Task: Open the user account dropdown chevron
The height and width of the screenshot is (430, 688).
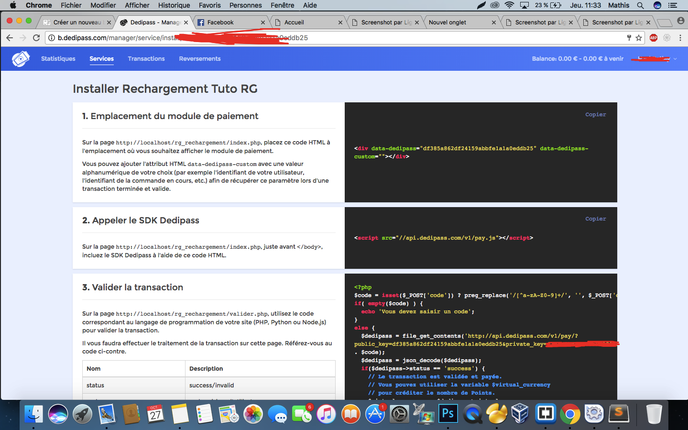Action: (x=675, y=59)
